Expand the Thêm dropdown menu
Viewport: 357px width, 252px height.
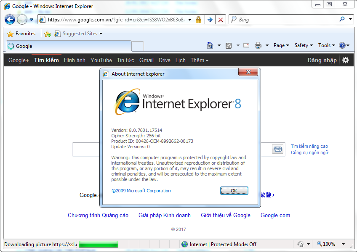tap(200, 60)
